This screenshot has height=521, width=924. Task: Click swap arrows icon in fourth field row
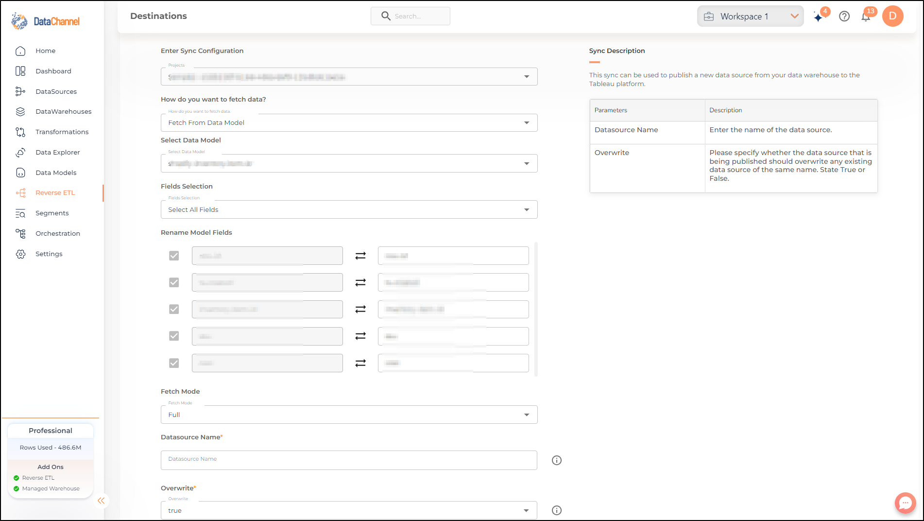click(x=360, y=336)
